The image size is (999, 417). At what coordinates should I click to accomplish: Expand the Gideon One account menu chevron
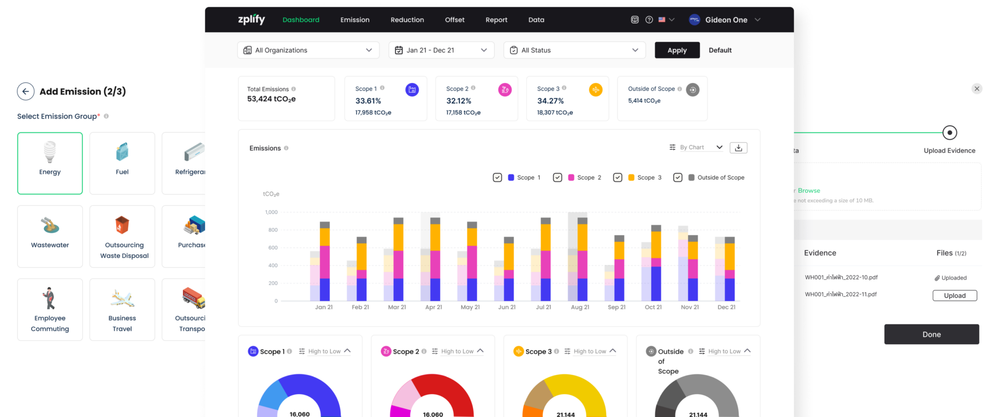pyautogui.click(x=758, y=20)
